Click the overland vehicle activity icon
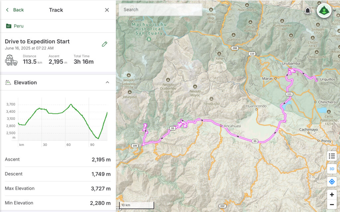 coord(11,60)
